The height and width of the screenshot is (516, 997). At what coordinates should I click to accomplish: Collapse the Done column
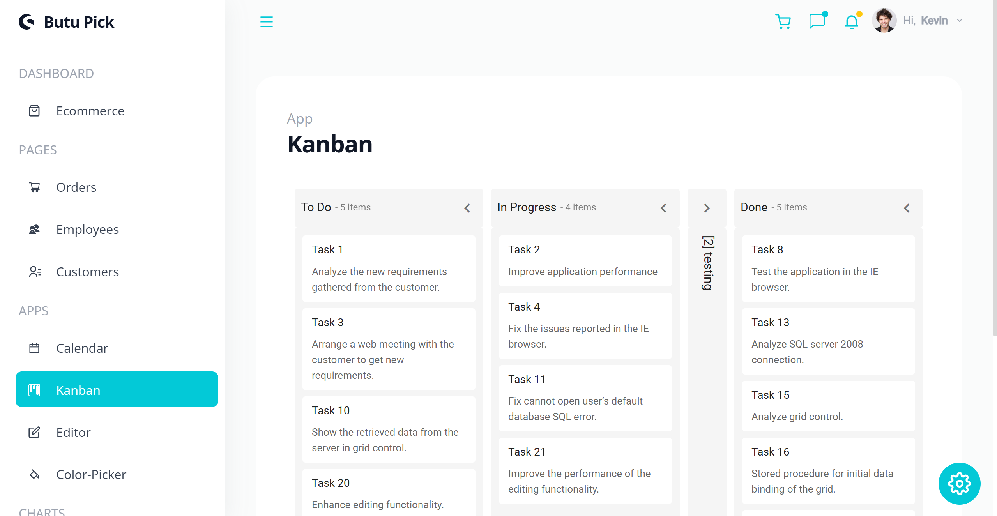pos(907,208)
